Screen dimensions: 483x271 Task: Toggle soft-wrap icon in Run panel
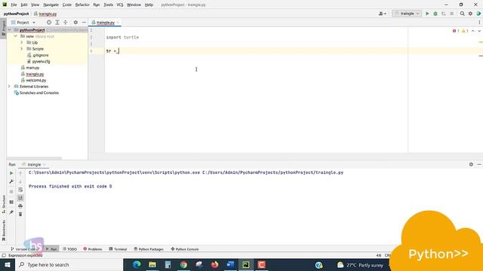[x=20, y=190]
